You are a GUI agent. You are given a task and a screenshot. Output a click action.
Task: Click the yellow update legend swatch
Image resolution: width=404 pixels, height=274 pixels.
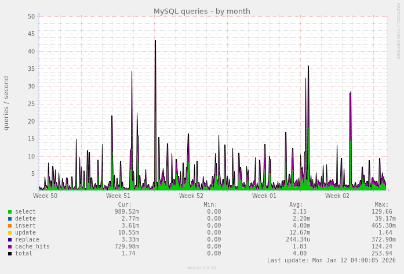tap(10, 233)
